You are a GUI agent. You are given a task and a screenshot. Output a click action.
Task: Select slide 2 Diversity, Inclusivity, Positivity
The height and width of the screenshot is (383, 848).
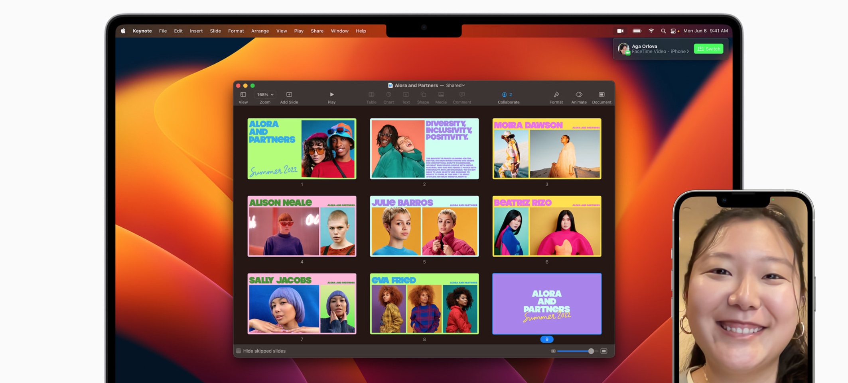pyautogui.click(x=424, y=149)
